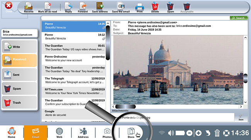Click the undo back arrow icon
The width and height of the screenshot is (251, 140).
208,133
